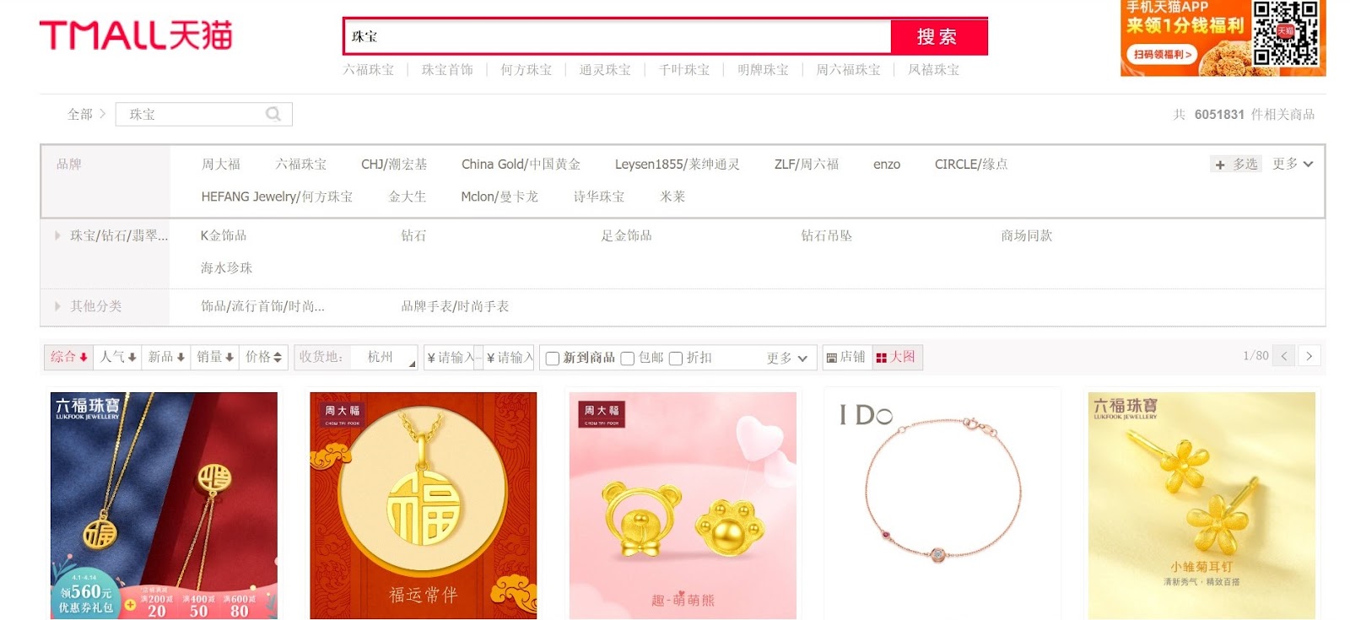Image resolution: width=1350 pixels, height=620 pixels.
Task: Open the 收货地 杭州 location dropdown
Action: (x=384, y=357)
